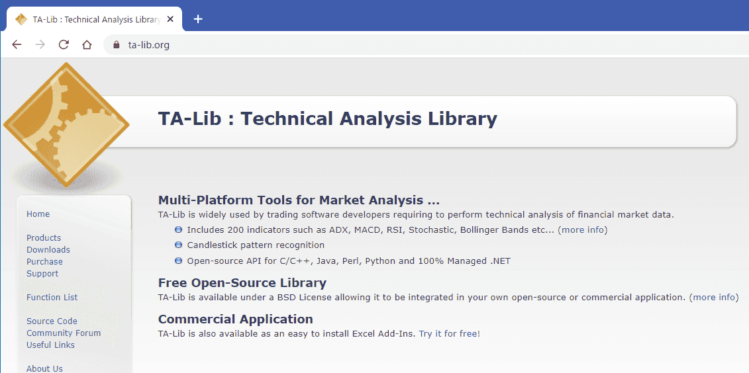Click the Commercial Application heading
749x373 pixels.
tap(236, 319)
